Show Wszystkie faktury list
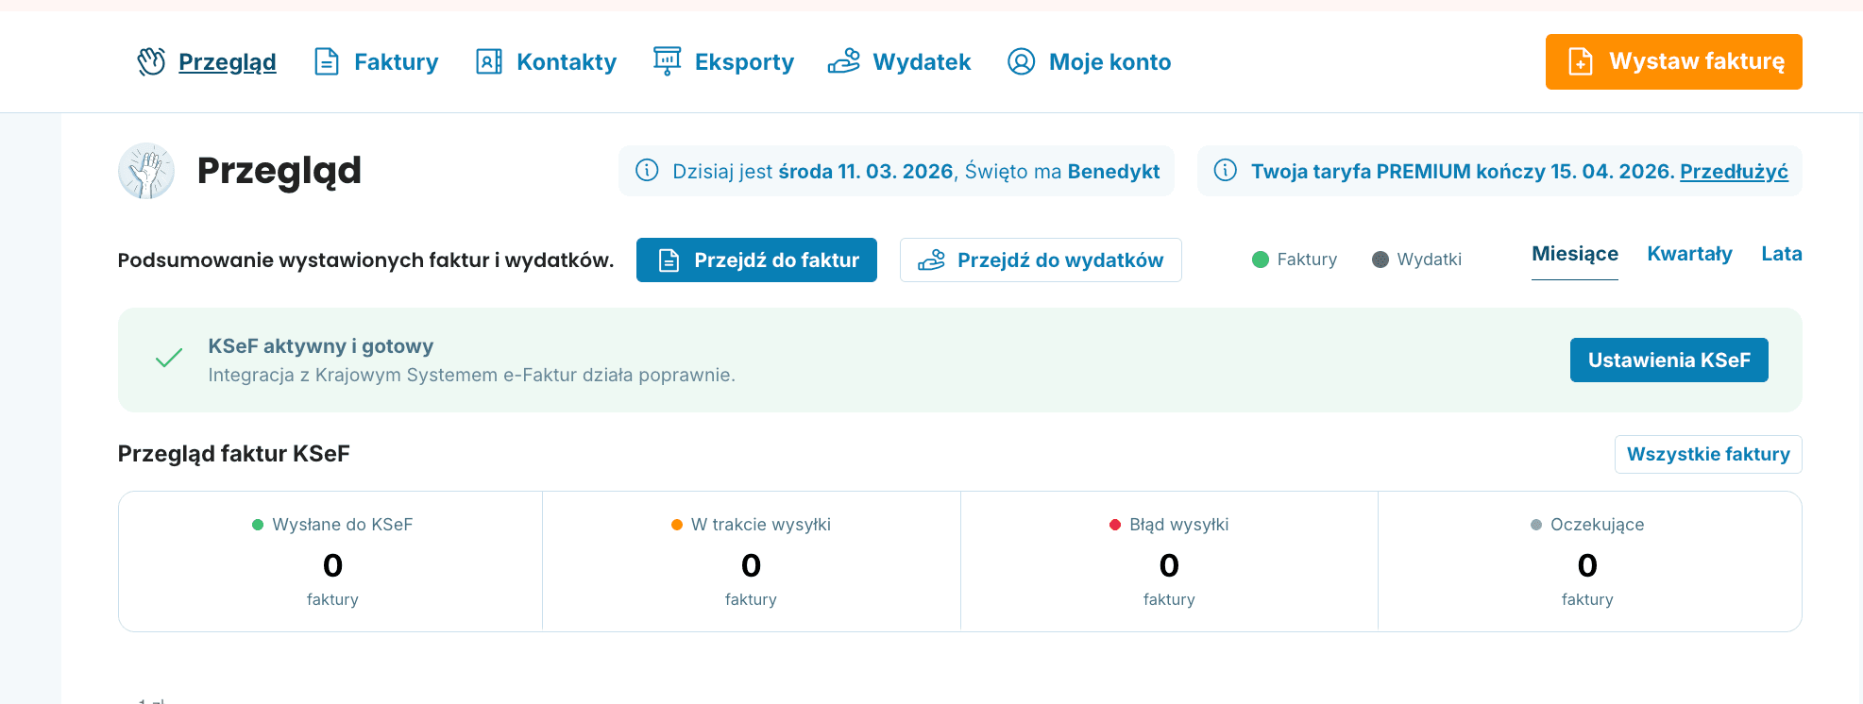This screenshot has height=704, width=1863. point(1707,455)
